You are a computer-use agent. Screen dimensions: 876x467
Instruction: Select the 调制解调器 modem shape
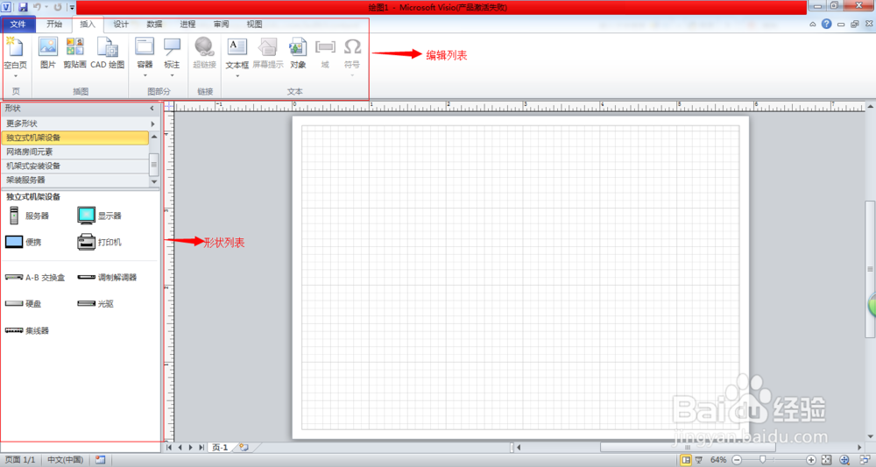(x=107, y=277)
